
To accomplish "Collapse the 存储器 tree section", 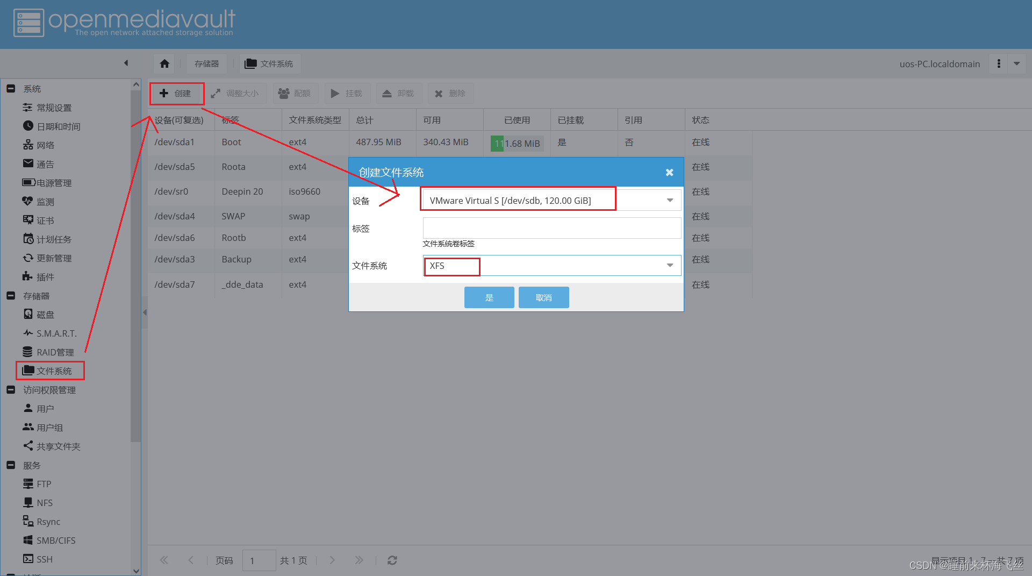I will [11, 296].
